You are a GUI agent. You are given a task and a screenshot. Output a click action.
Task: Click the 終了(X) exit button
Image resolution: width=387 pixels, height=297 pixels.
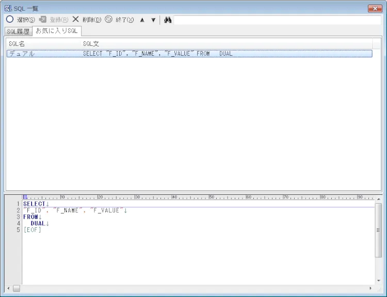pos(120,20)
